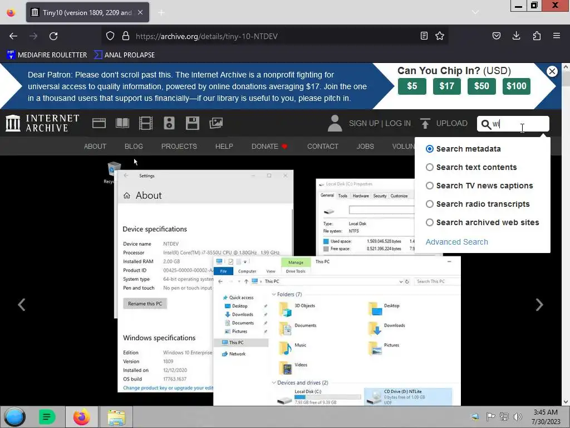Open the extensions puzzle icon
This screenshot has height=428, width=570.
click(x=537, y=36)
